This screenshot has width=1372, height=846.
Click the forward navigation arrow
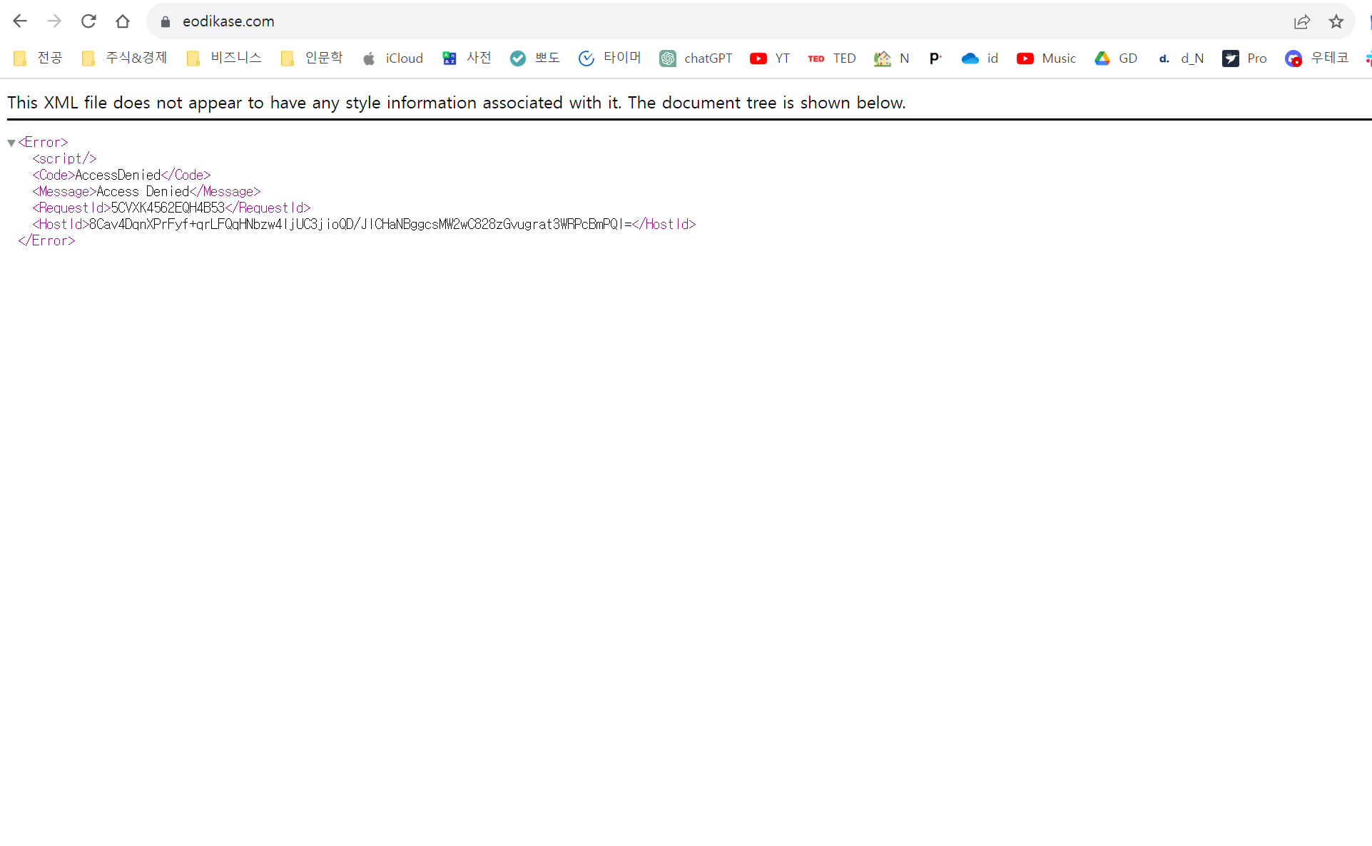pos(54,21)
